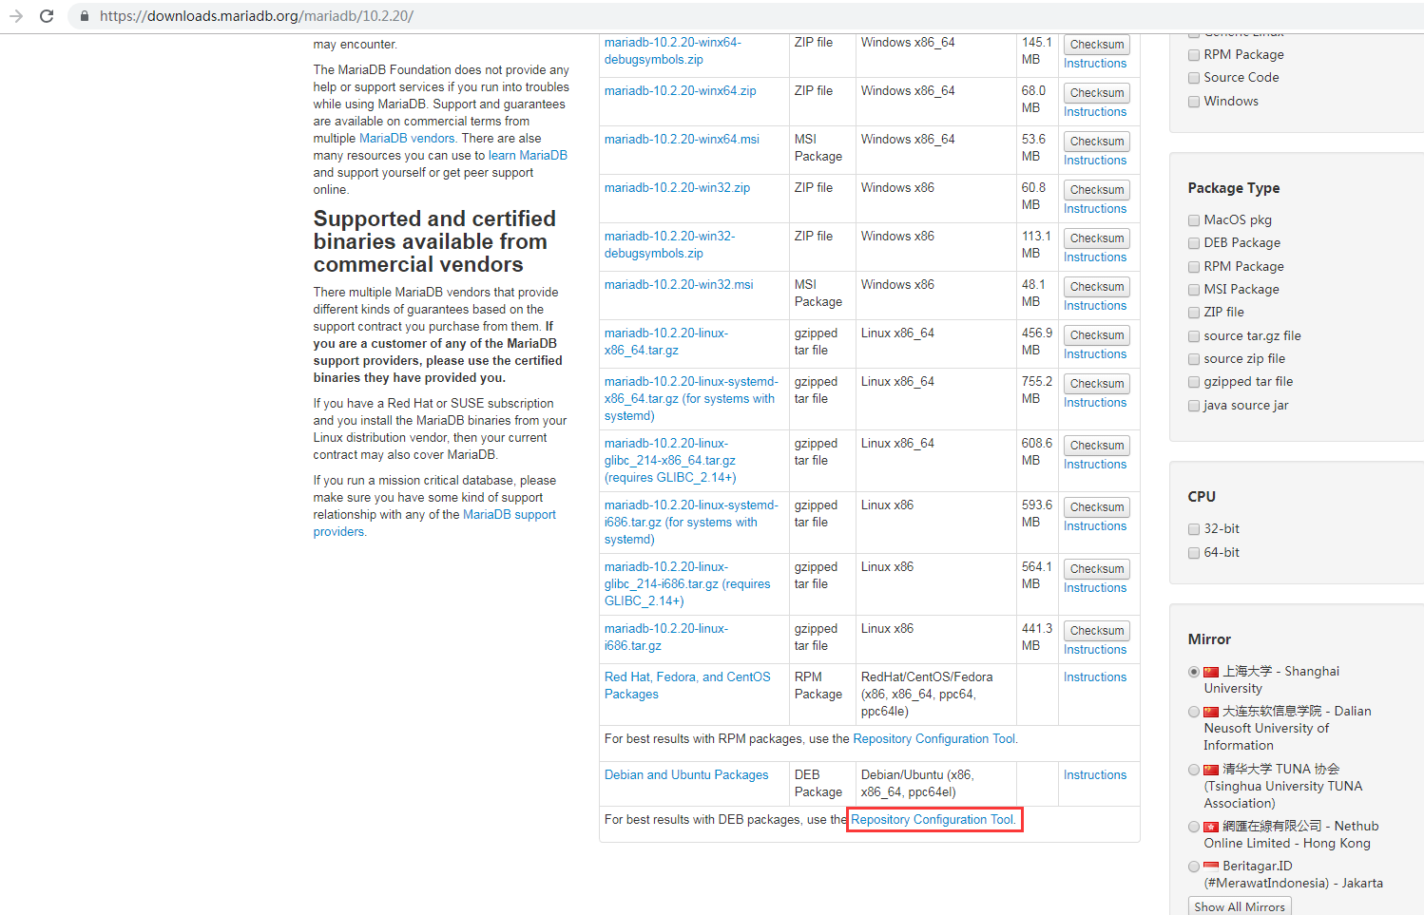Open the MariaDB vendors link
The height and width of the screenshot is (915, 1424).
tap(407, 139)
